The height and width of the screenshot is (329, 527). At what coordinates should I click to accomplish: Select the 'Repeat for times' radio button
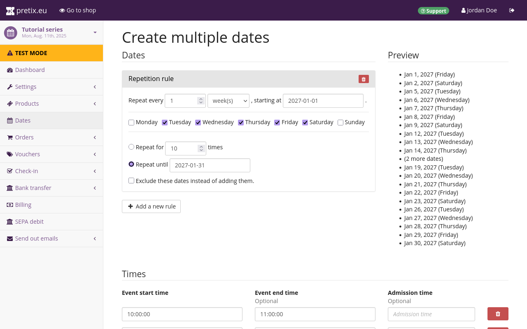click(131, 146)
